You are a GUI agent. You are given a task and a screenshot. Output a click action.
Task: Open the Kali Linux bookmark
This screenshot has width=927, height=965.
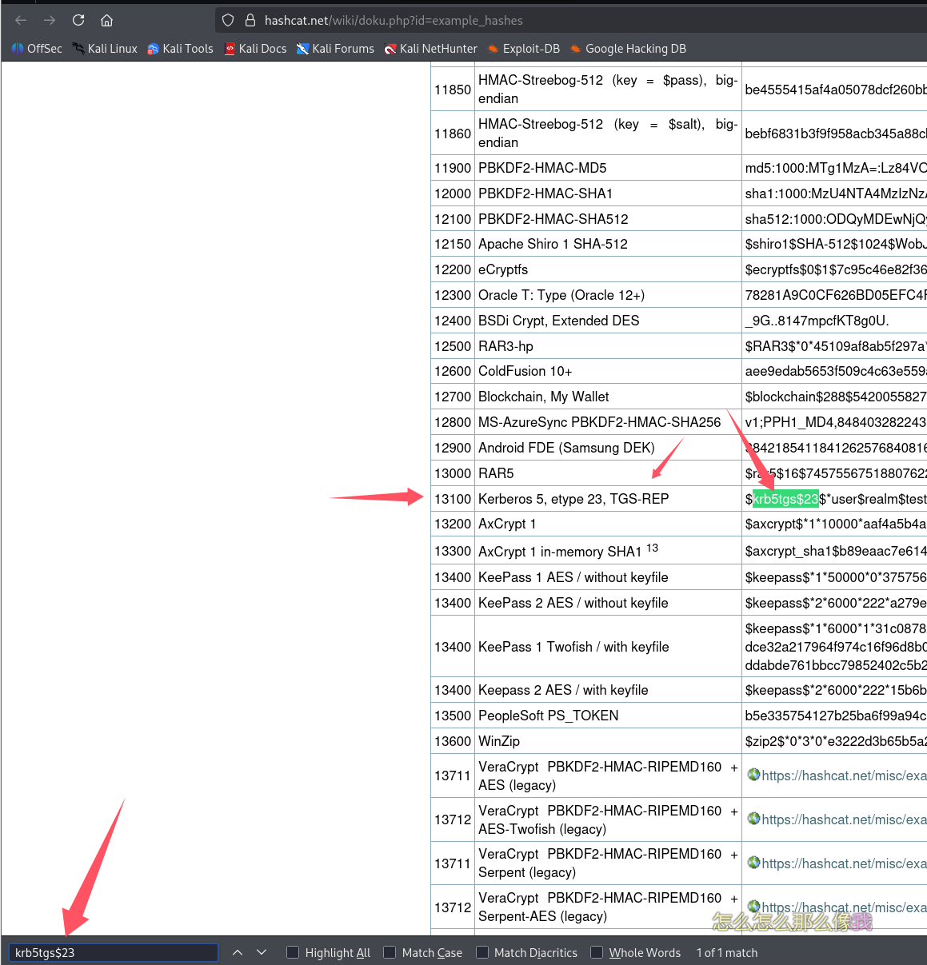pyautogui.click(x=105, y=49)
